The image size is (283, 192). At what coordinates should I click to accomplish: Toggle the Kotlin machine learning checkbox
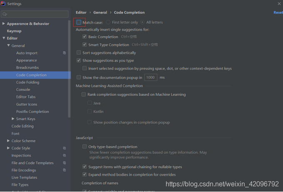(x=89, y=112)
